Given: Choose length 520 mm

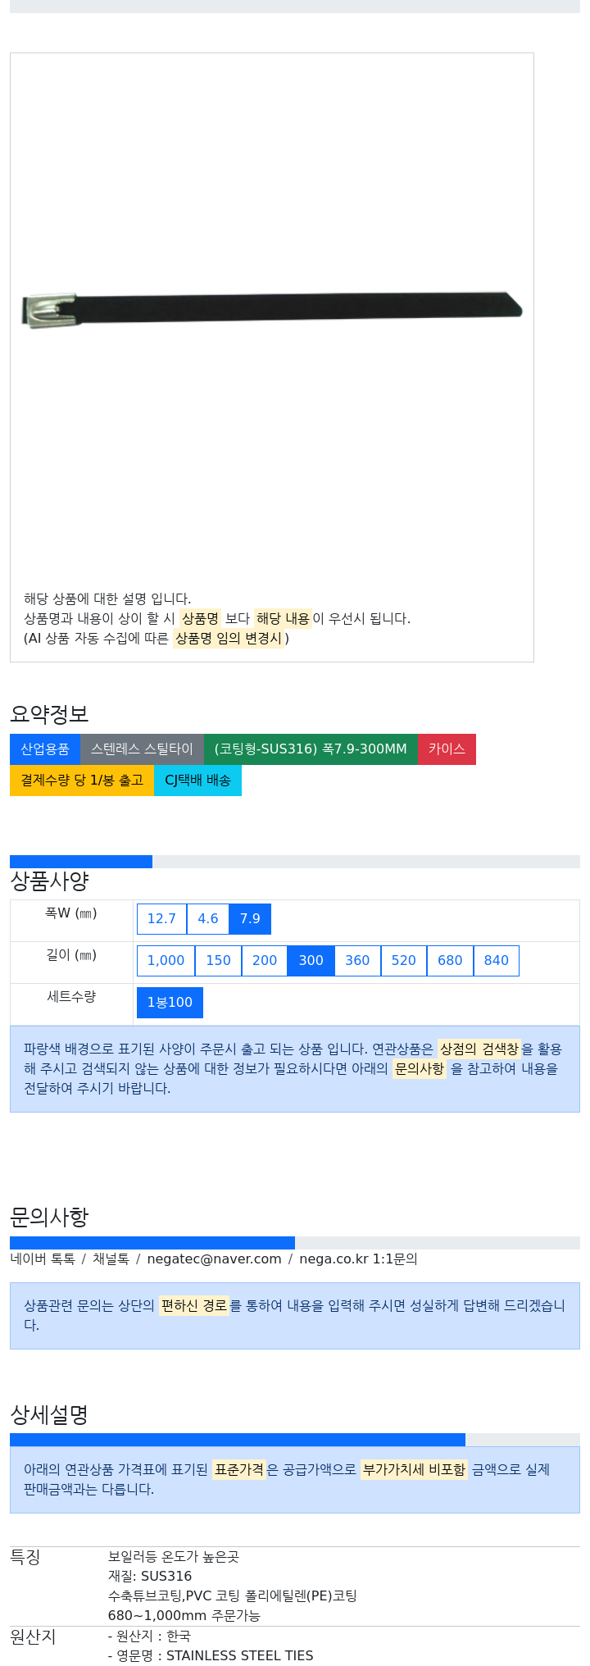Looking at the screenshot, I should click(x=404, y=961).
